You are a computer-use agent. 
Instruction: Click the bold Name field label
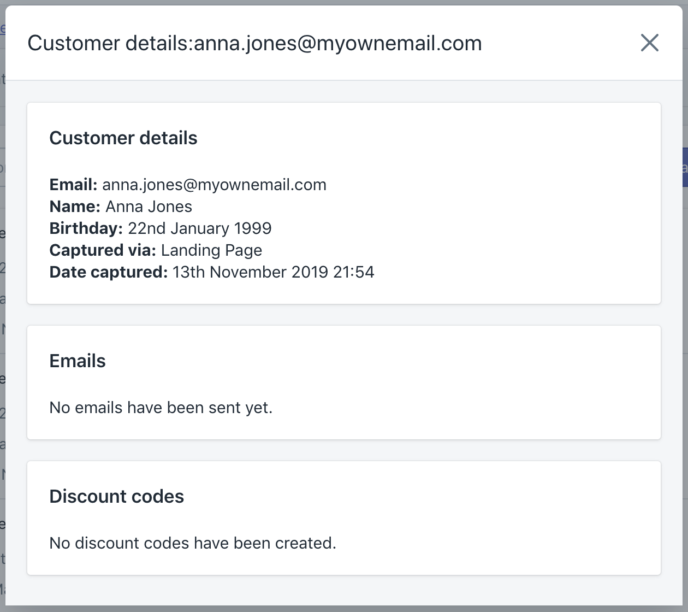75,207
